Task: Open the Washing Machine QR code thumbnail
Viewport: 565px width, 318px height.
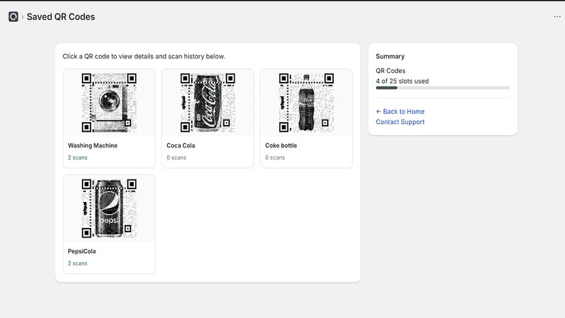Action: [109, 103]
